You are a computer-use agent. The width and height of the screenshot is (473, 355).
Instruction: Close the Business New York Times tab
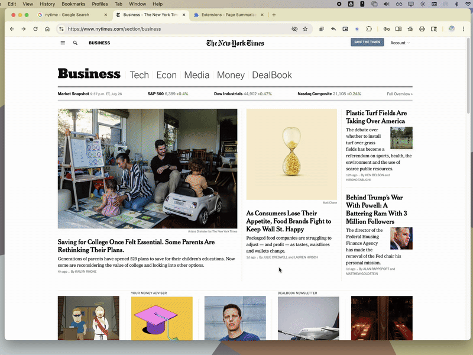pyautogui.click(x=184, y=15)
